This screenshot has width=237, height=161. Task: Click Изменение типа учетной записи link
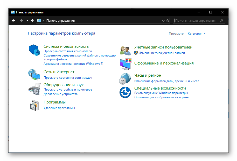coord(162,53)
